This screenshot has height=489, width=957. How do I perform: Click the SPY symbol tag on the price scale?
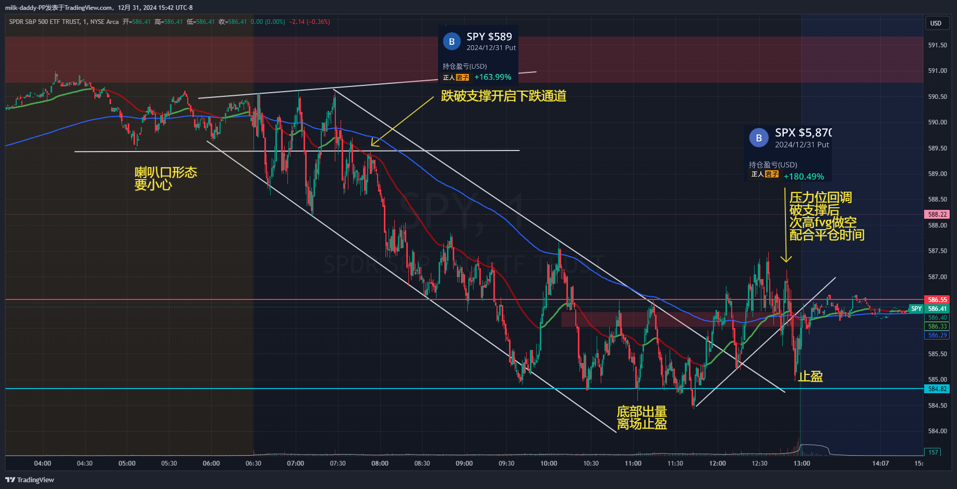(x=916, y=308)
